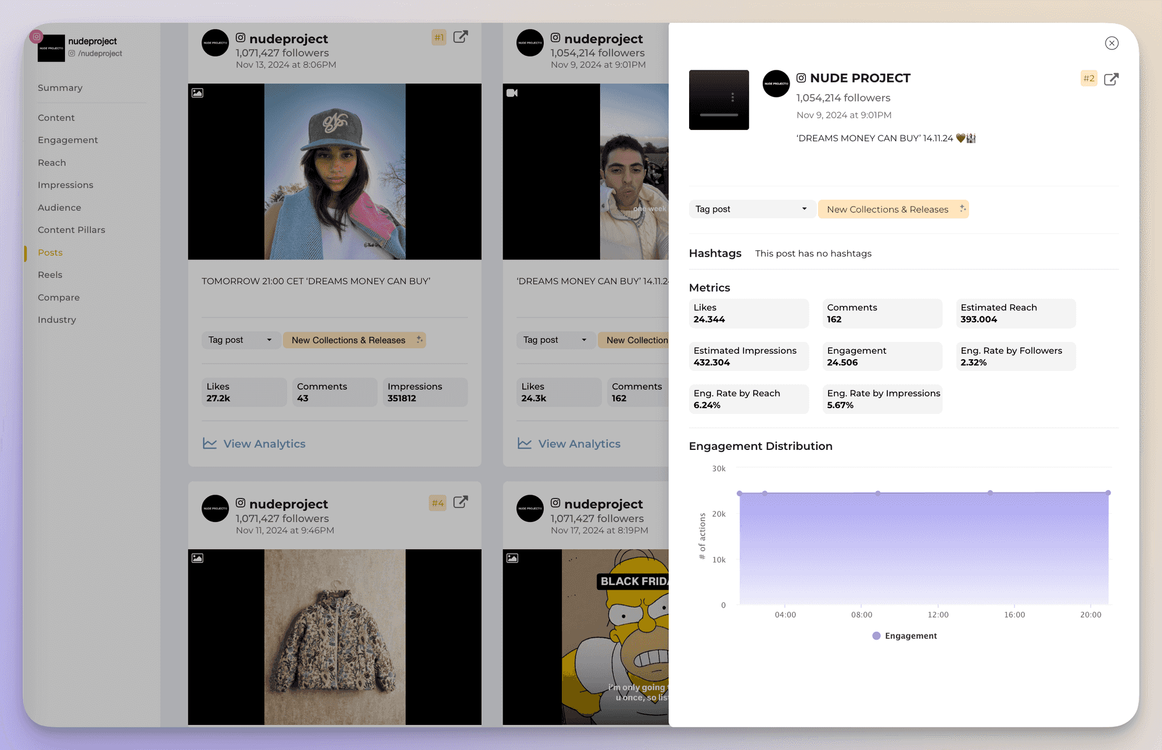Select Posts in the sidebar
This screenshot has width=1162, height=750.
50,253
